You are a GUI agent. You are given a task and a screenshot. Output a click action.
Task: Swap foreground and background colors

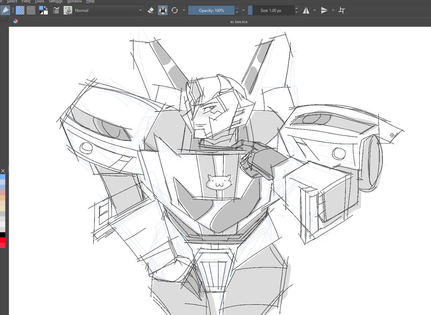(x=46, y=8)
